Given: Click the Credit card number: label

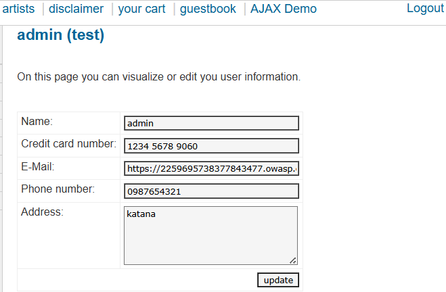Looking at the screenshot, I should (x=68, y=144).
